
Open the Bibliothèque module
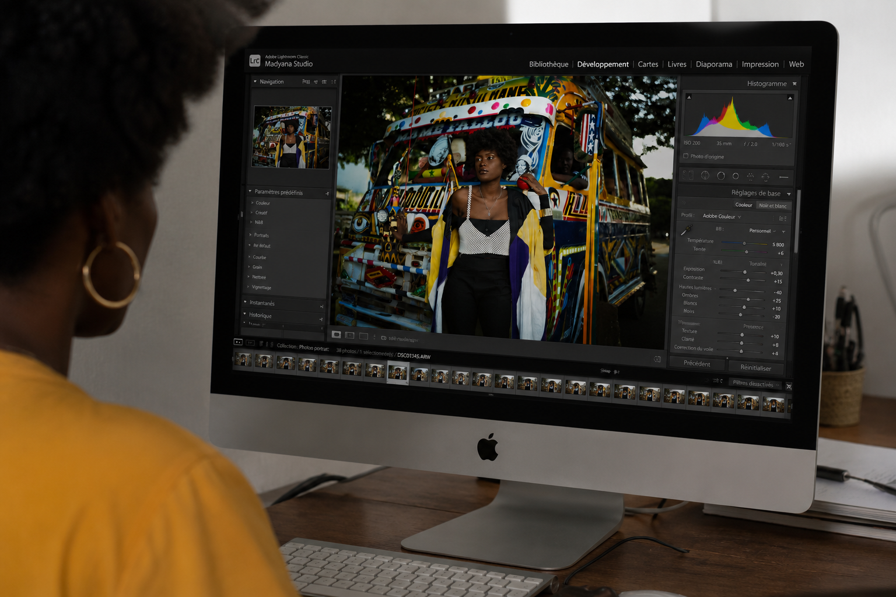[x=548, y=64]
